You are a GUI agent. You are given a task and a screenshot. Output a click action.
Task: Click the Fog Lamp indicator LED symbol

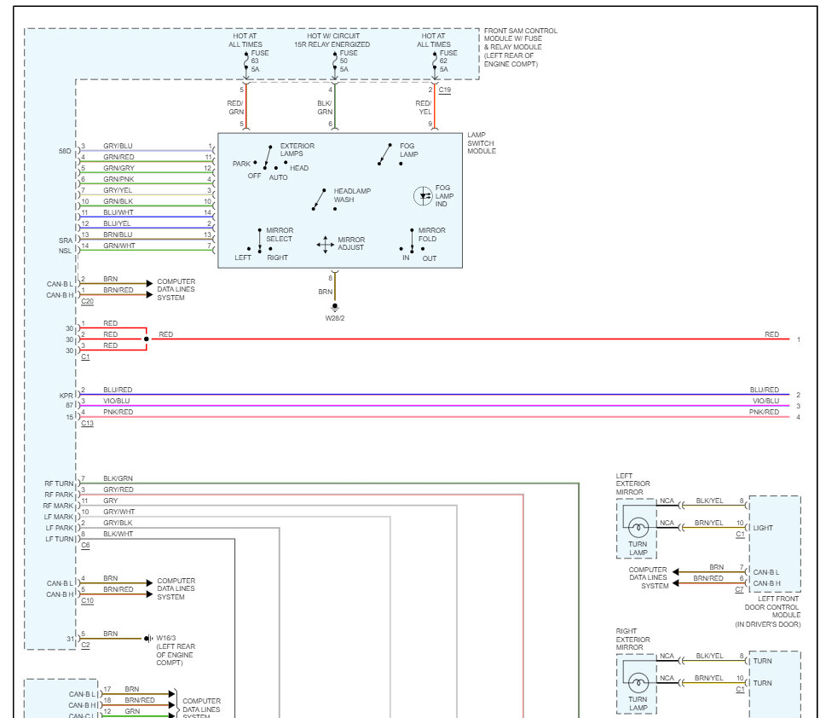point(423,196)
